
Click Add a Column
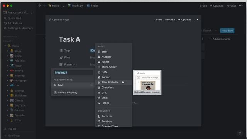[219, 39]
